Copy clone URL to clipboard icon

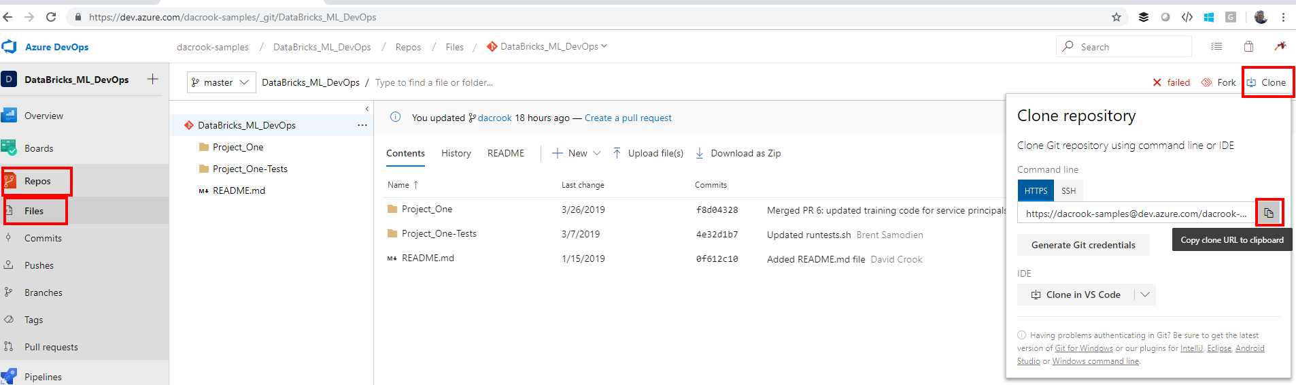[1269, 213]
